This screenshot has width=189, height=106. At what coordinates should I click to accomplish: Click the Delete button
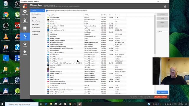(x=162, y=26)
